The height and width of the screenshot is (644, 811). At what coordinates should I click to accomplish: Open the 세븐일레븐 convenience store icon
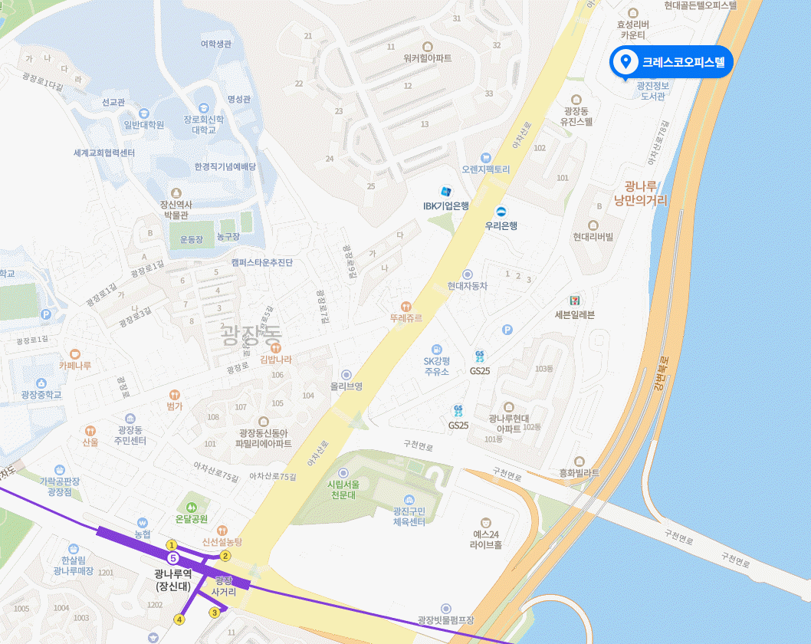pyautogui.click(x=574, y=301)
